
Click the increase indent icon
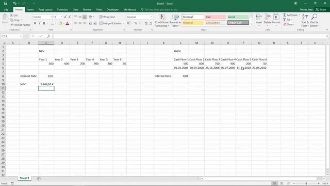(x=95, y=23)
